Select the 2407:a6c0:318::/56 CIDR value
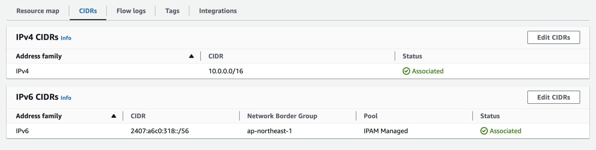The height and width of the screenshot is (150, 596). point(159,131)
